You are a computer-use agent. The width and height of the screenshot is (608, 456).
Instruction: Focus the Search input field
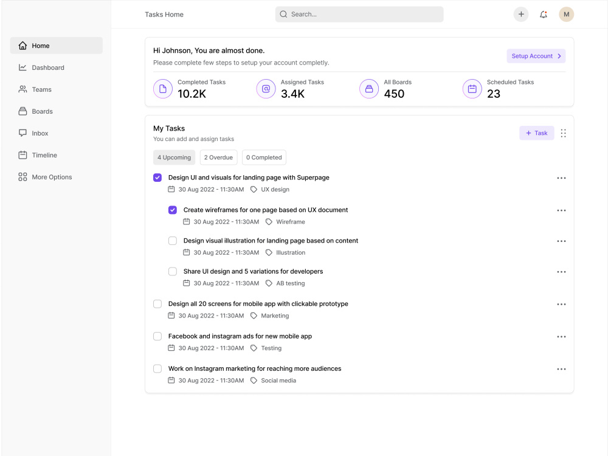pyautogui.click(x=359, y=15)
